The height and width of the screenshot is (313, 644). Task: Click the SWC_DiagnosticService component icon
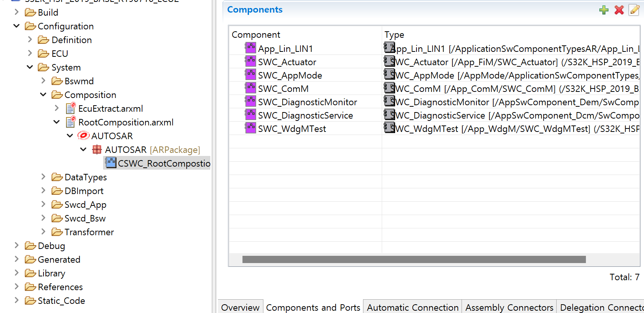250,114
